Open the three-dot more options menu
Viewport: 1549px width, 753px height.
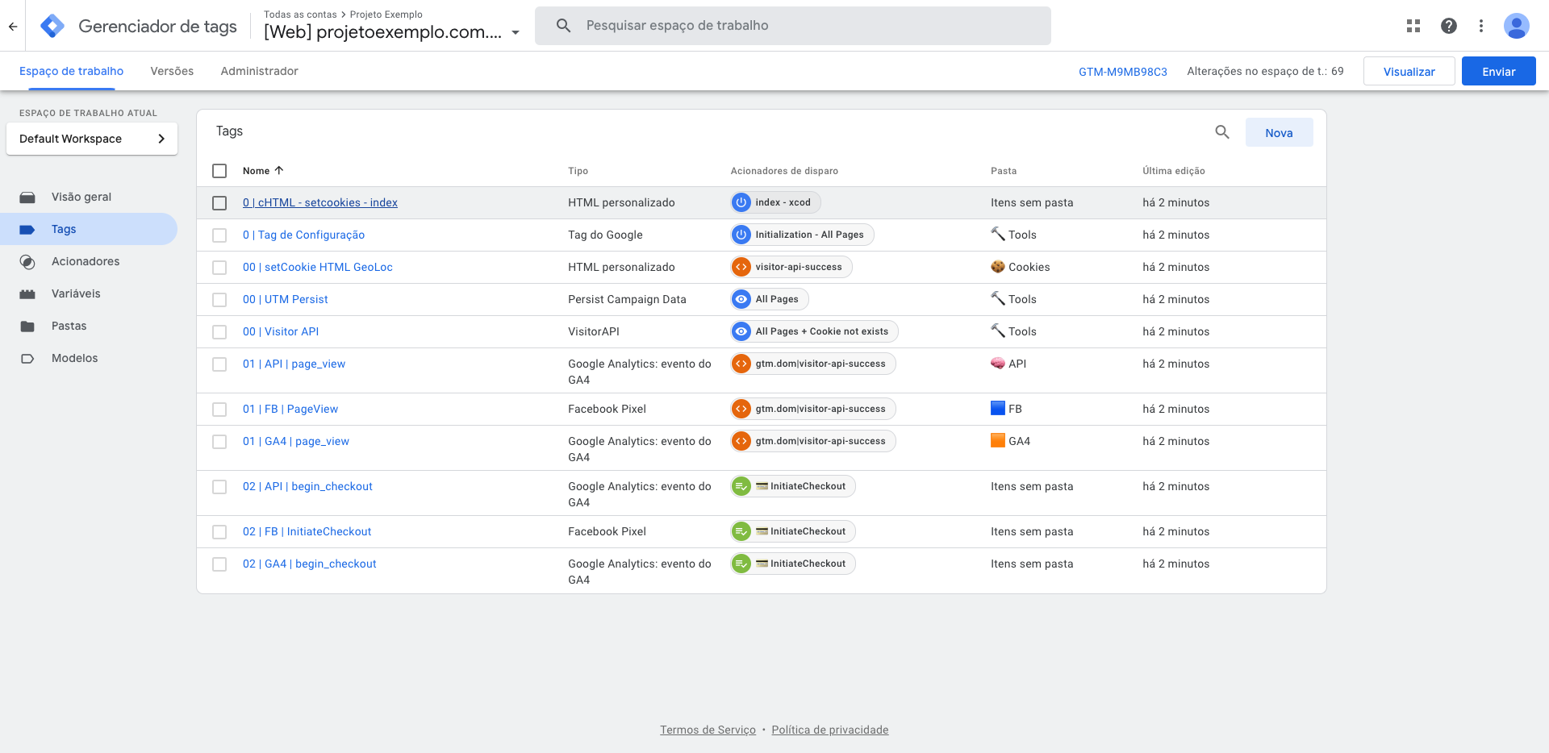click(1480, 26)
